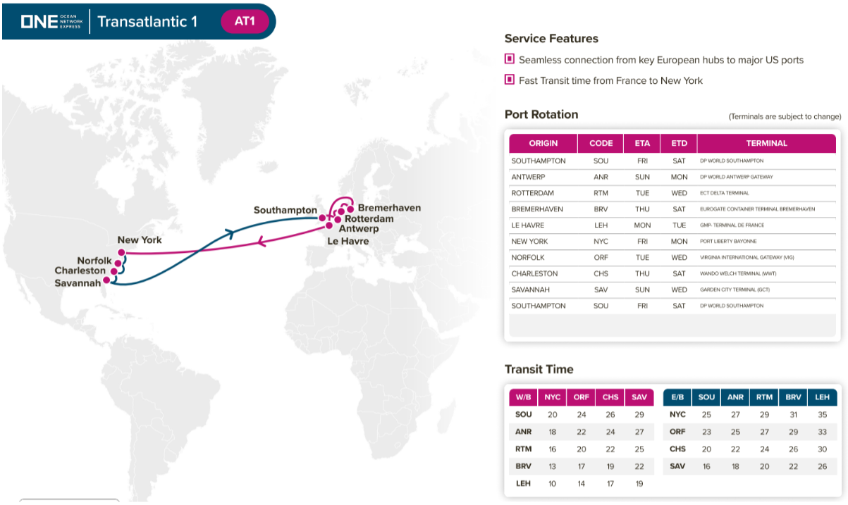The width and height of the screenshot is (848, 505).
Task: Click the westbound arrow on the pink route
Action: tap(260, 242)
